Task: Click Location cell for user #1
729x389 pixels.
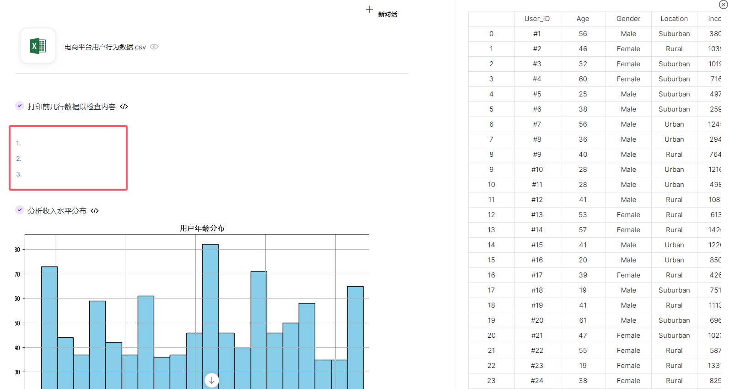Action: [674, 34]
